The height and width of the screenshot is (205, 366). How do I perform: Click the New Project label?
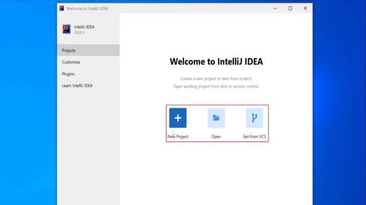point(178,137)
